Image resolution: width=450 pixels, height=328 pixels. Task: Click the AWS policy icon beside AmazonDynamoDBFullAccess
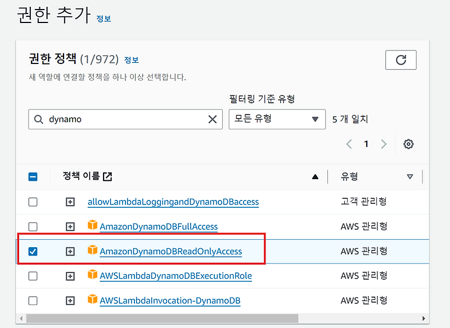91,226
